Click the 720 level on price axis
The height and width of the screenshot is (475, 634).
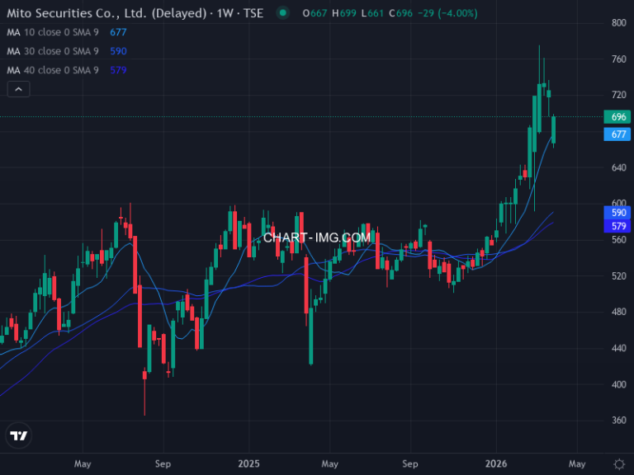(x=619, y=95)
